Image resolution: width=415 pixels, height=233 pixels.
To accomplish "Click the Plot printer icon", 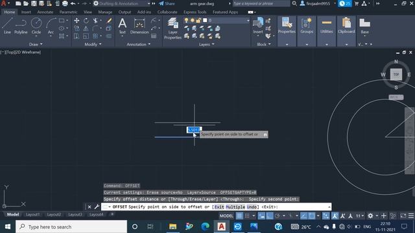I will (65, 3).
